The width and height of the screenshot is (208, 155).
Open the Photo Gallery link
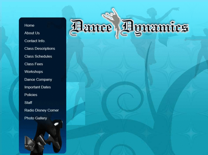point(36,118)
